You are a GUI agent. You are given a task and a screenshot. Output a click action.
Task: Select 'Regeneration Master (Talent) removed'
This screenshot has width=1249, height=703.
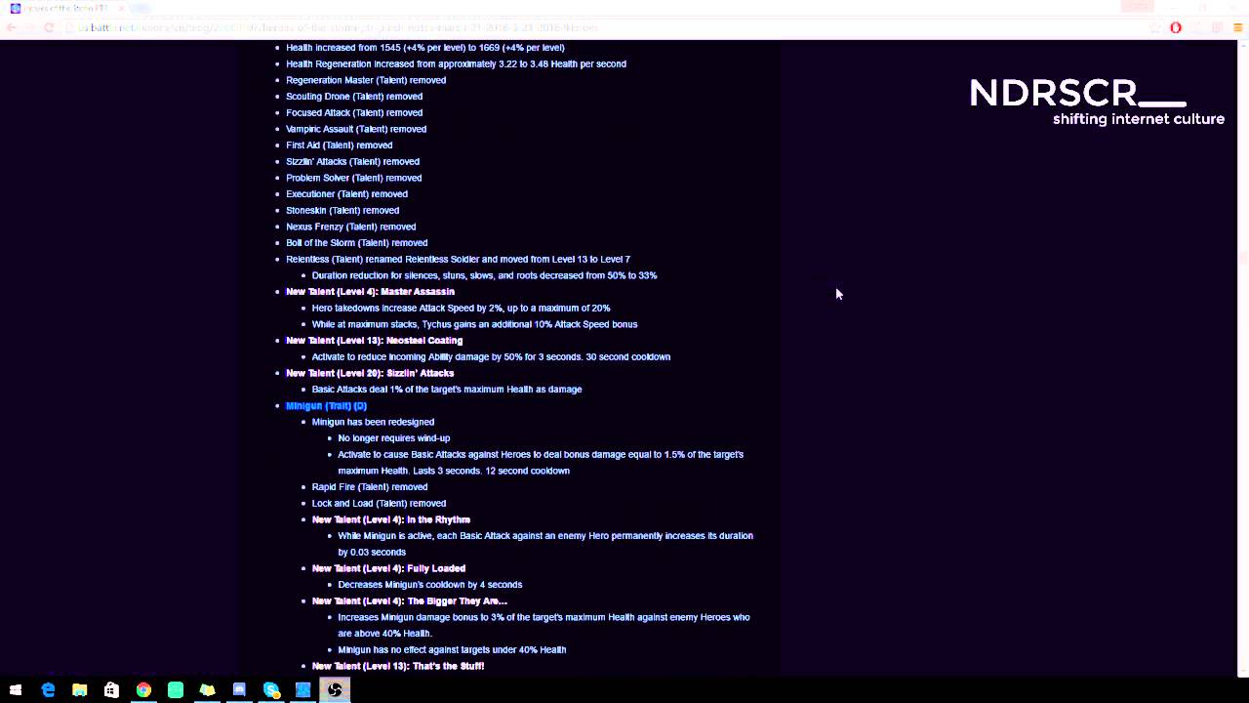(366, 80)
